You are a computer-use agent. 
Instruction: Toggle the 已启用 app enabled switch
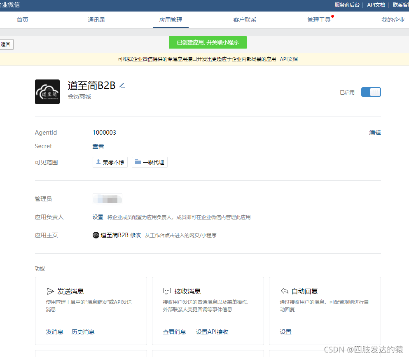point(371,92)
